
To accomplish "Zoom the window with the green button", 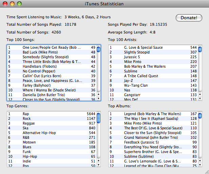I will click(x=19, y=4).
